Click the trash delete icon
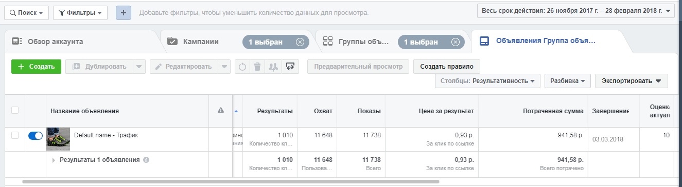The image size is (682, 187). (x=257, y=67)
